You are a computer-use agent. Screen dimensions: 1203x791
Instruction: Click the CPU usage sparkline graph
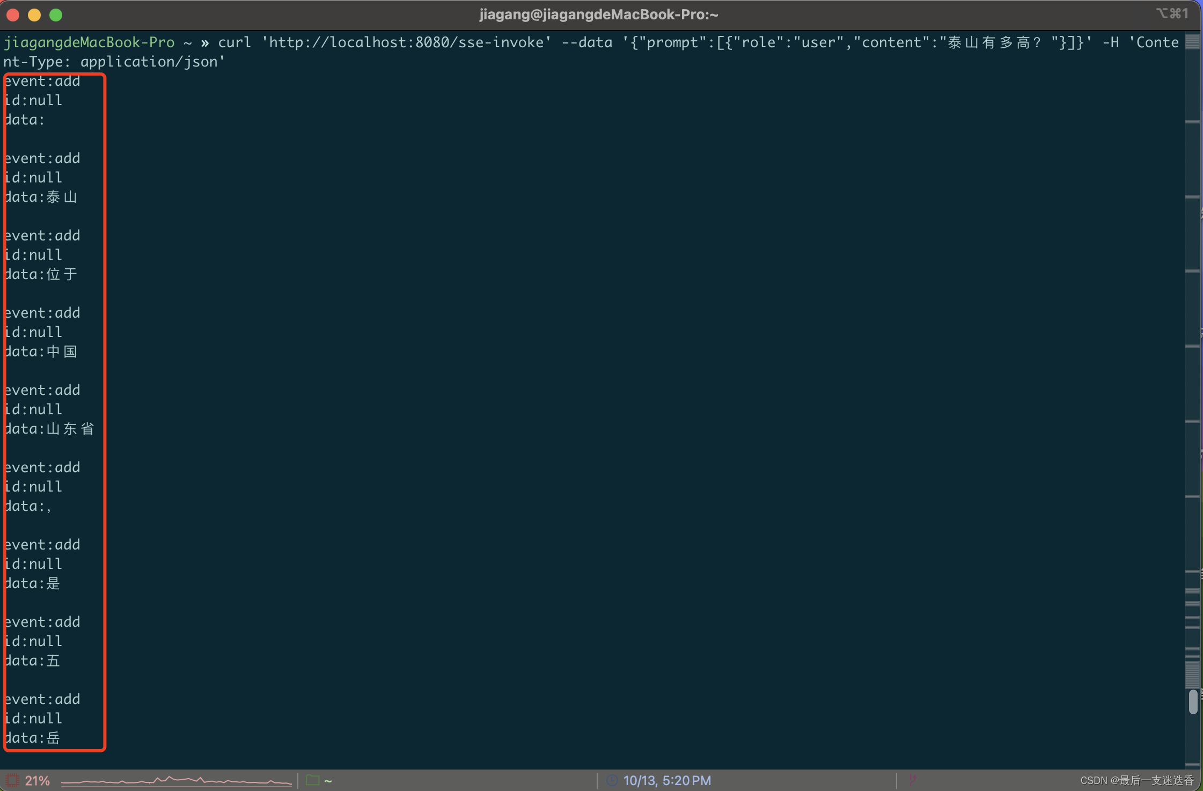(x=176, y=781)
